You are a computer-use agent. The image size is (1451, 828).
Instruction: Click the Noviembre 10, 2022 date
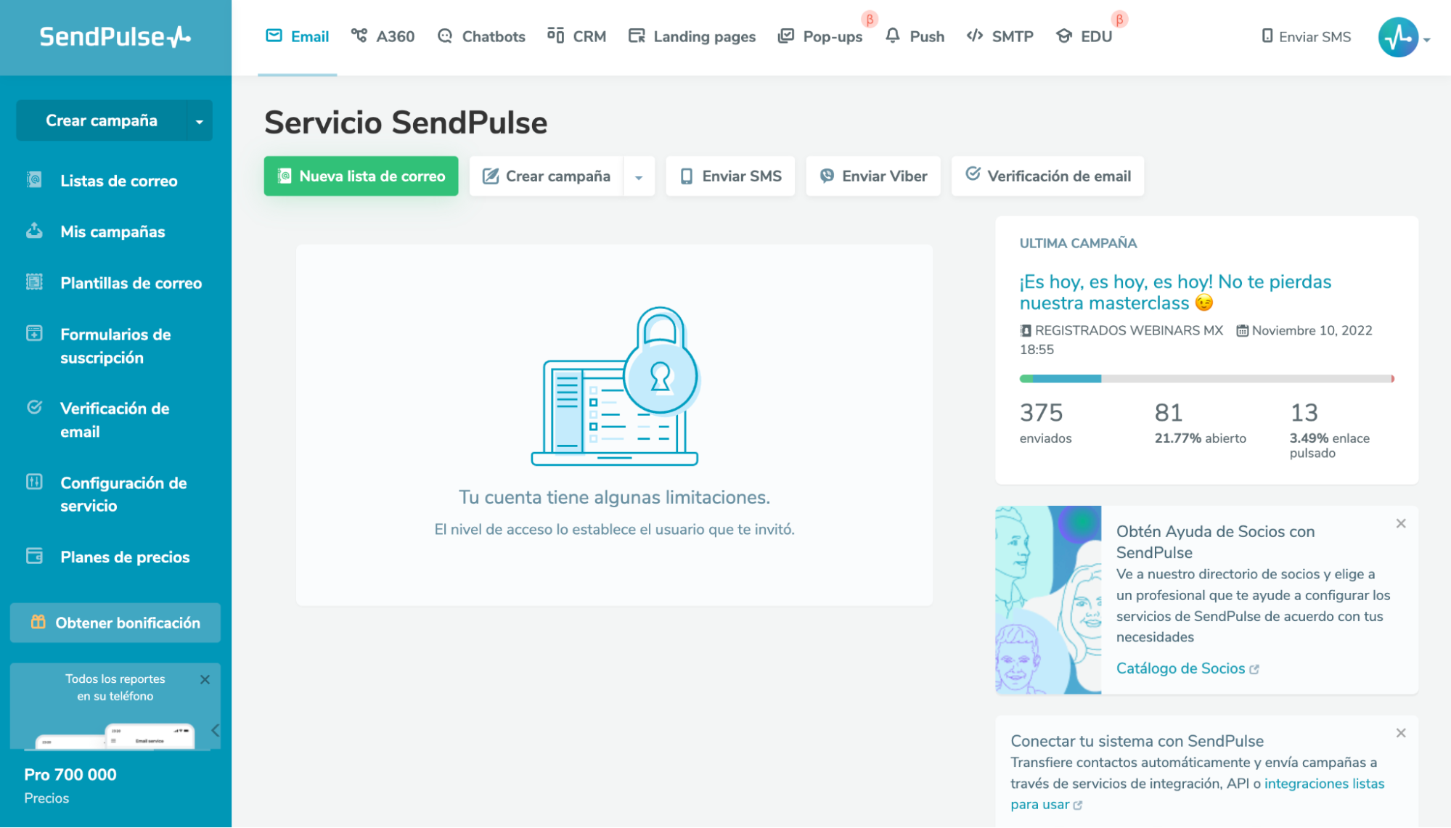(1312, 331)
